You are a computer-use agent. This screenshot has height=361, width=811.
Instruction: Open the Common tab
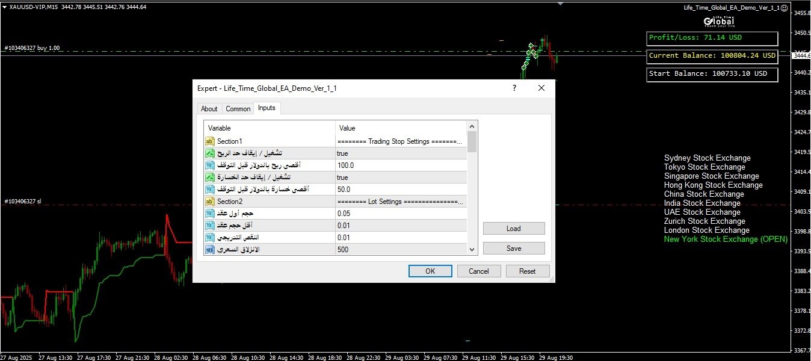238,109
